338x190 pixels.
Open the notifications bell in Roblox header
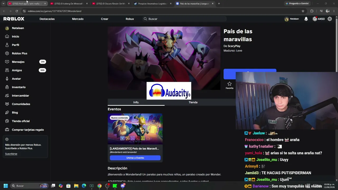click(x=306, y=19)
